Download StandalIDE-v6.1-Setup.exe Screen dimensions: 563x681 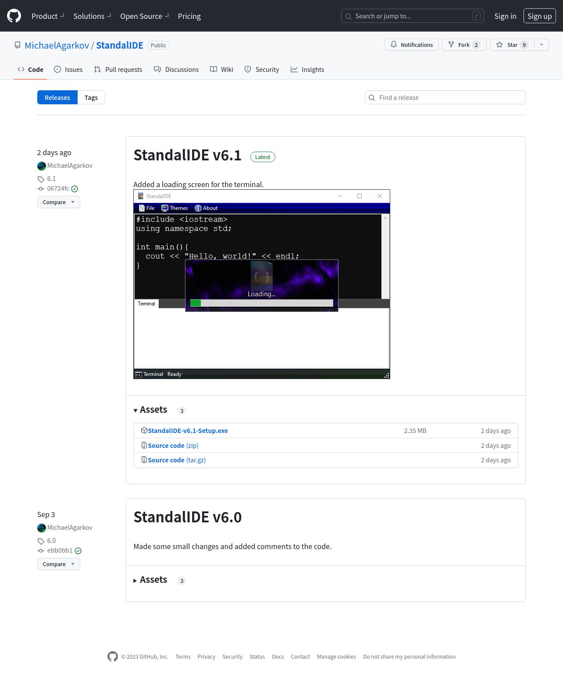coord(188,431)
